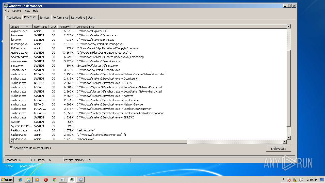Image resolution: width=325 pixels, height=183 pixels.
Task: Select the Task Manager taskbar button
Action: pos(72,180)
